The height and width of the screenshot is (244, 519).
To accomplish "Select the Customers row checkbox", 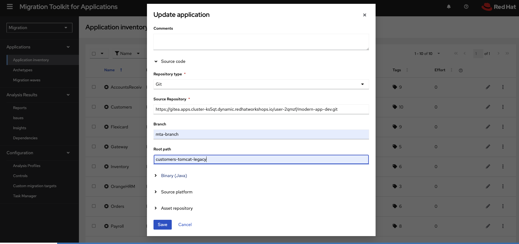I will pyautogui.click(x=94, y=107).
